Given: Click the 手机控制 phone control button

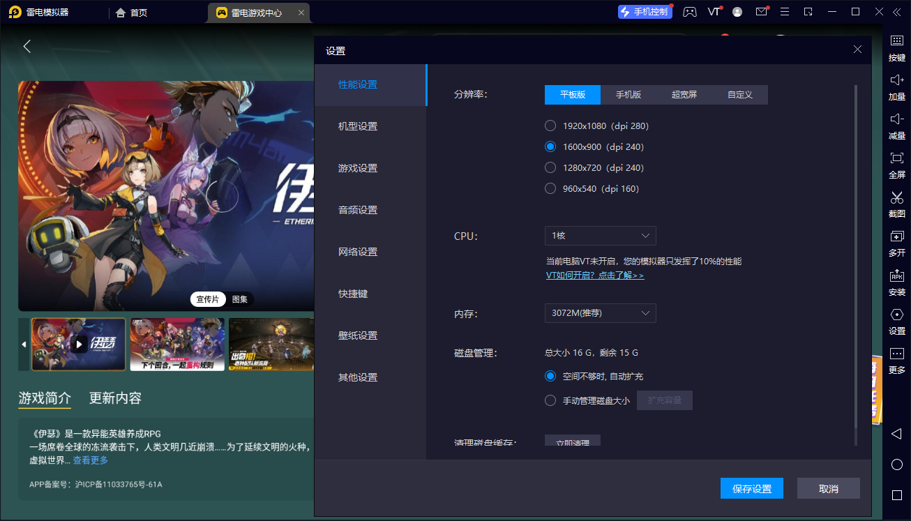Looking at the screenshot, I should tap(645, 11).
